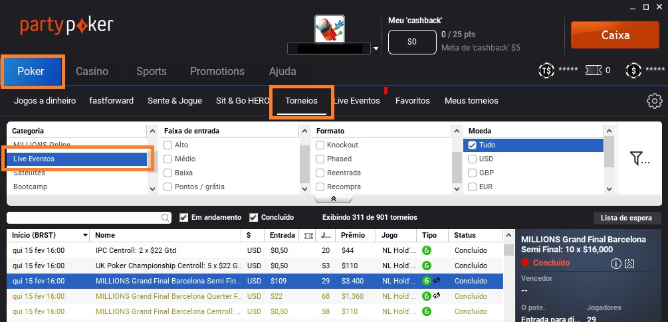
Task: Toggle the Pontos / grátis checkbox
Action: pos(168,187)
